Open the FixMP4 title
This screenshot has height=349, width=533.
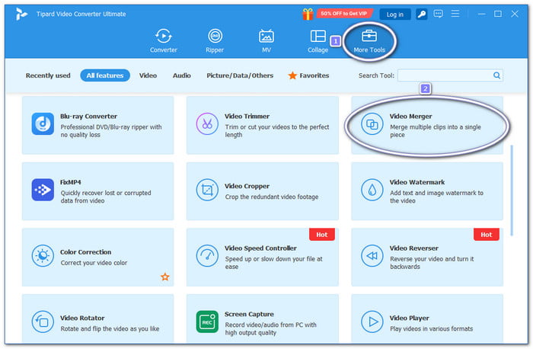pyautogui.click(x=70, y=182)
